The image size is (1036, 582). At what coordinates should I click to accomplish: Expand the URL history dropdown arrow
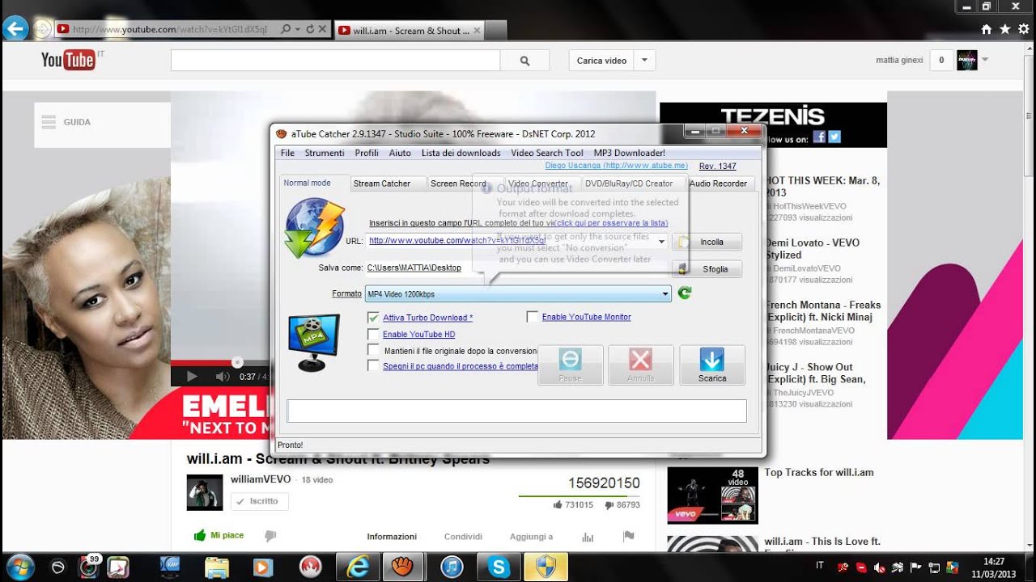(662, 241)
